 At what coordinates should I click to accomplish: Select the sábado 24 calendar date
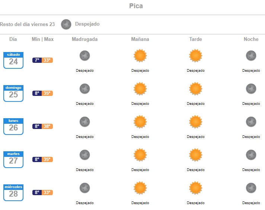click(13, 60)
